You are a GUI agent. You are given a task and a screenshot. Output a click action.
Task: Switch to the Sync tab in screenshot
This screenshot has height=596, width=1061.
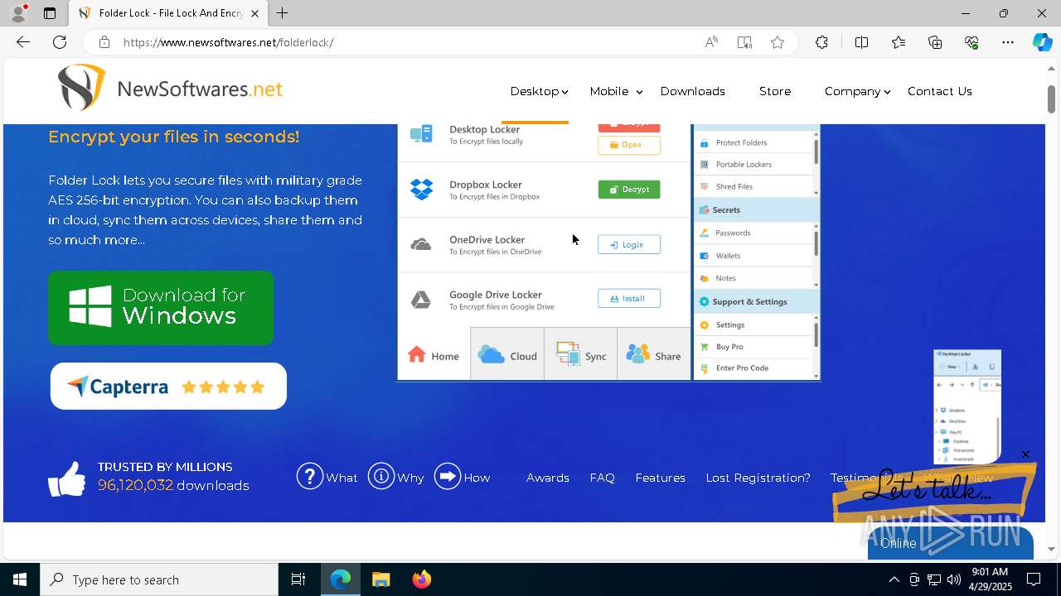tap(581, 355)
